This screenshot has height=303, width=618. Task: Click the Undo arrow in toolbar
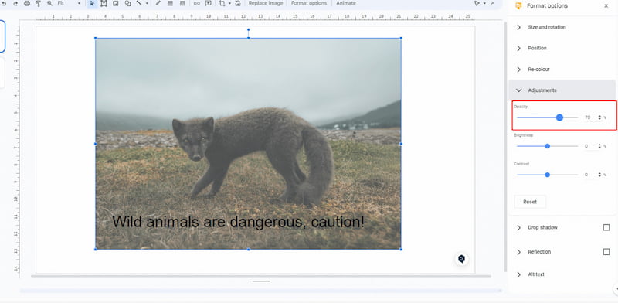[x=4, y=3]
